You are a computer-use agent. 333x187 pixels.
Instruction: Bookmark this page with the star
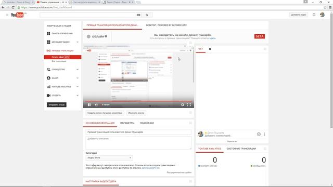tap(325, 7)
